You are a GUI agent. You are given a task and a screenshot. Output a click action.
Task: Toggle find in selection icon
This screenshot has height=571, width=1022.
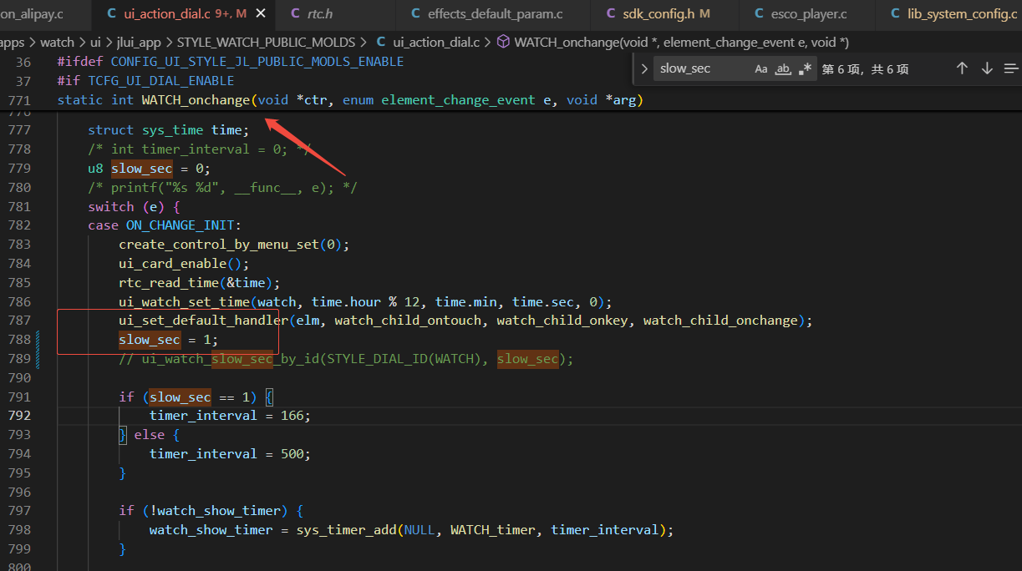pos(1011,68)
